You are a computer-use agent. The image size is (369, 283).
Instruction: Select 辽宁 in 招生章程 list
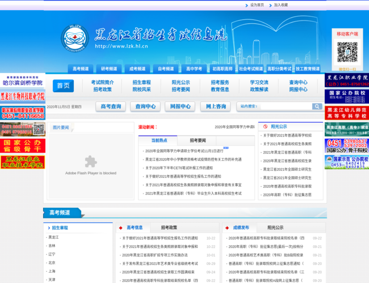point(52,254)
